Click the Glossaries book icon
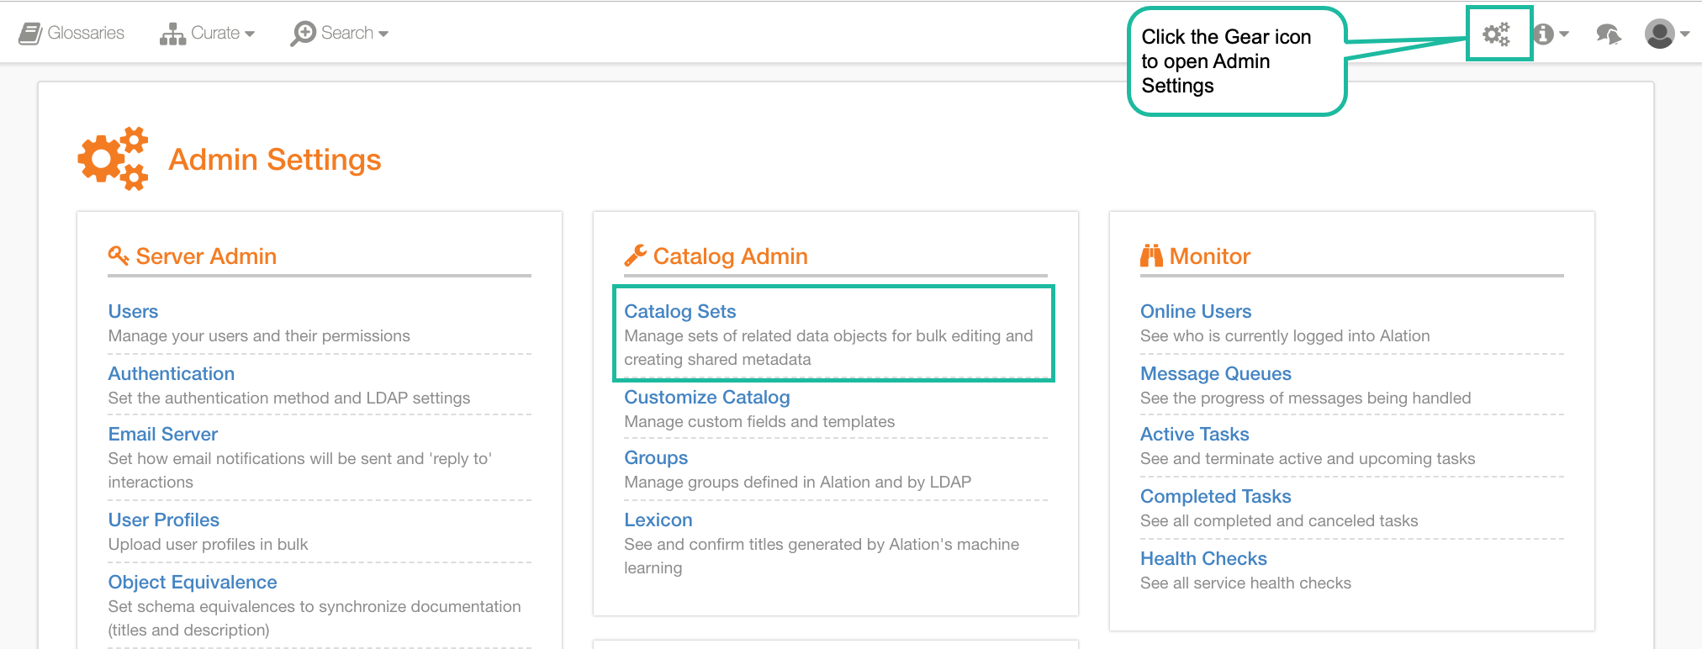The height and width of the screenshot is (649, 1702). tap(30, 34)
